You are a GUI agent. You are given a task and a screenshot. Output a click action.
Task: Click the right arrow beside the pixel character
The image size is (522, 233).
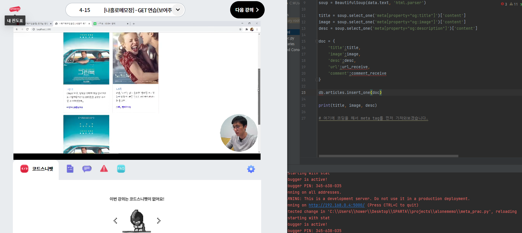159,221
